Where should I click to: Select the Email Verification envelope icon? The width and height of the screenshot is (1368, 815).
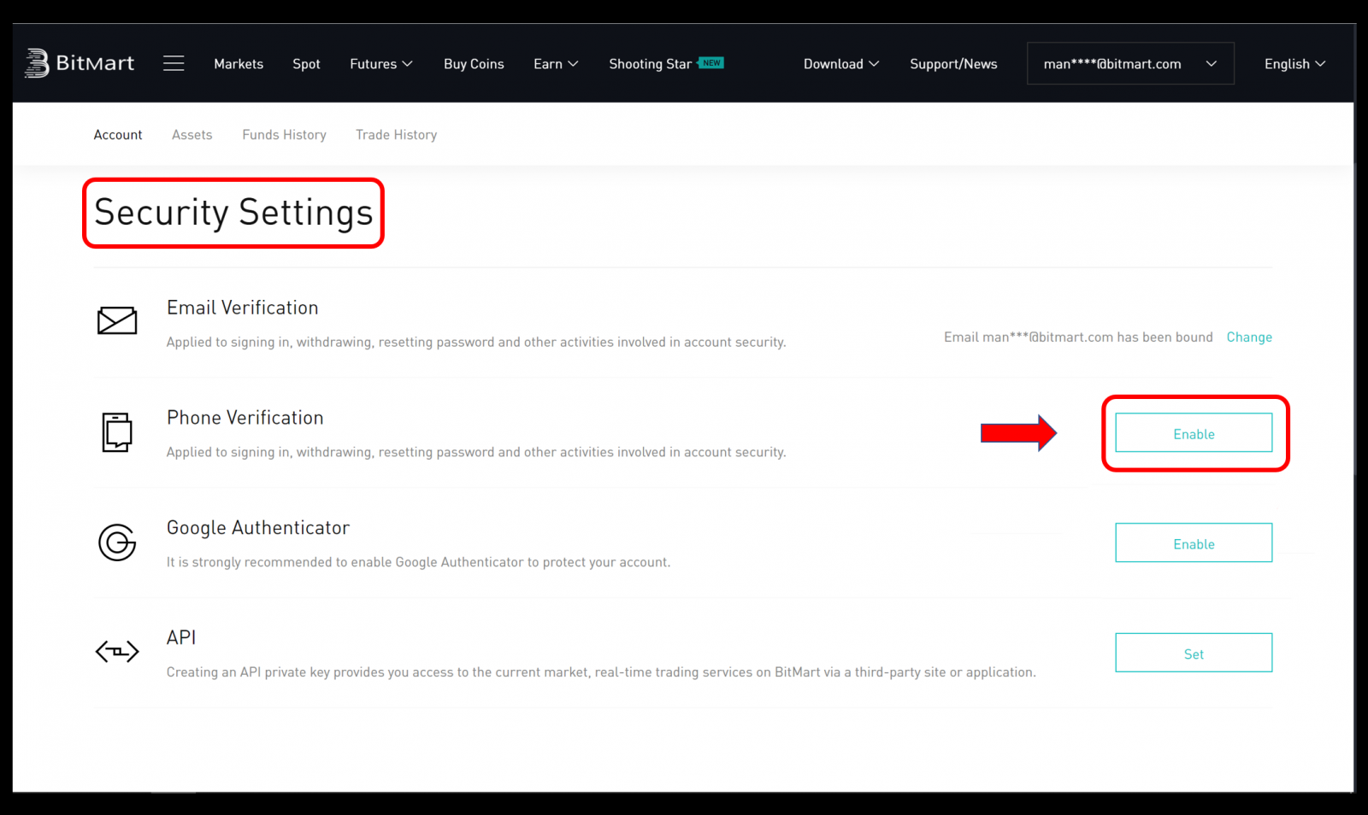click(x=117, y=320)
